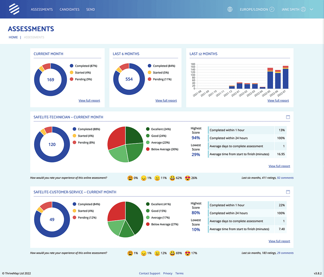Screen dimensions: 324x277
Task: Open the pop-out window icon on SATELITE-CUSTOMER-SERVICE panel
Action: (288, 192)
